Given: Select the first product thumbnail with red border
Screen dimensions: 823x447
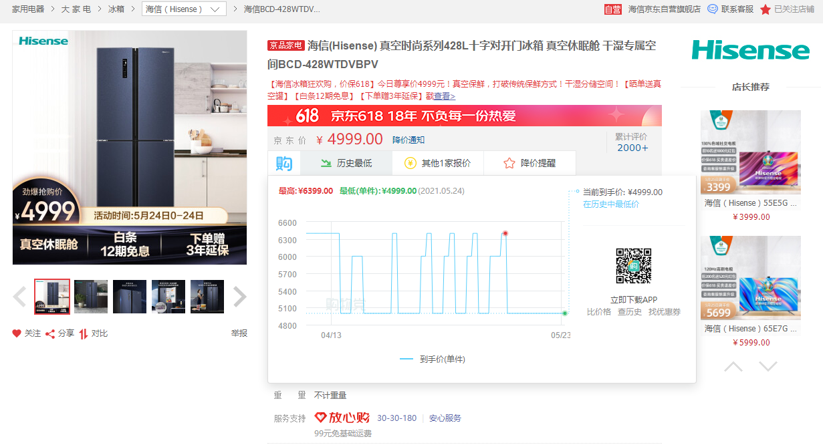Looking at the screenshot, I should (x=52, y=297).
